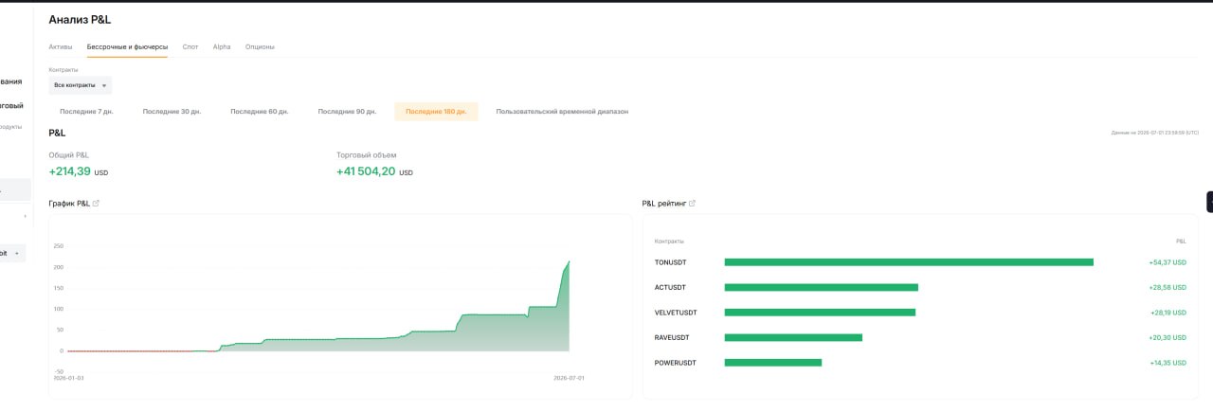Viewport: 1213px width, 412px height.
Task: Open the Alpha tab
Action: coord(222,46)
